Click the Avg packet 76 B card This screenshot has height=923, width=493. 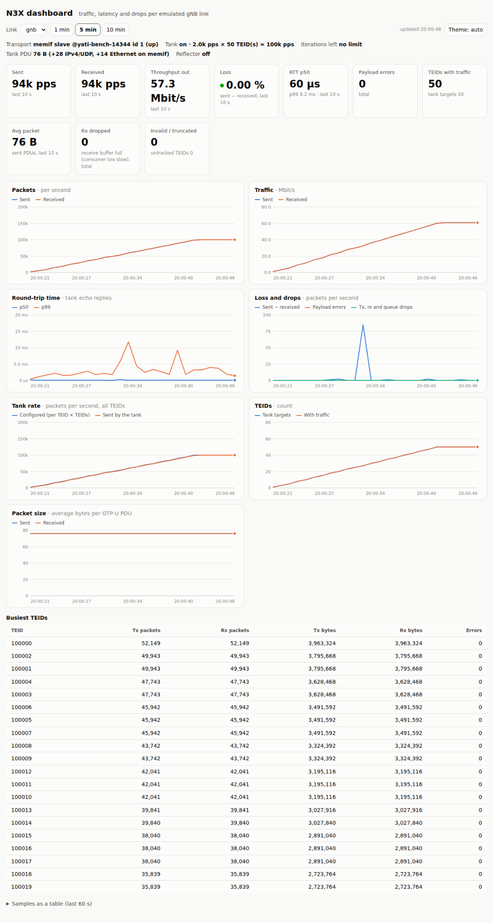38,149
